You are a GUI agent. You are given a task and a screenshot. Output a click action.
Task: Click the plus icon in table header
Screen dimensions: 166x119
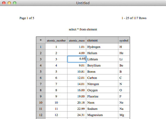click(41, 40)
